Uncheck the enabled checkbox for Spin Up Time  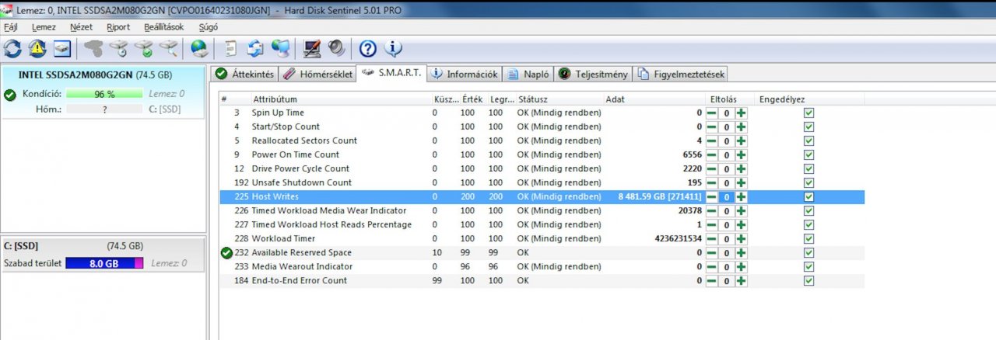pyautogui.click(x=809, y=113)
